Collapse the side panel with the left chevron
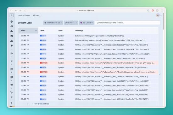The width and height of the screenshot is (173, 115). (160, 74)
